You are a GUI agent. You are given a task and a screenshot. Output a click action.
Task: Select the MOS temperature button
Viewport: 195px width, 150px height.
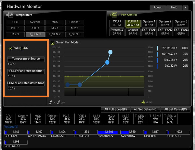55,22
